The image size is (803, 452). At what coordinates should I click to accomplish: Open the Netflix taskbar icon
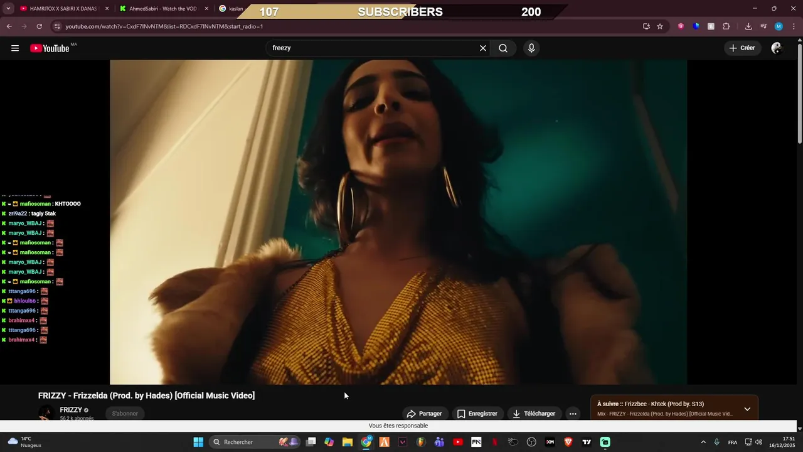495,442
